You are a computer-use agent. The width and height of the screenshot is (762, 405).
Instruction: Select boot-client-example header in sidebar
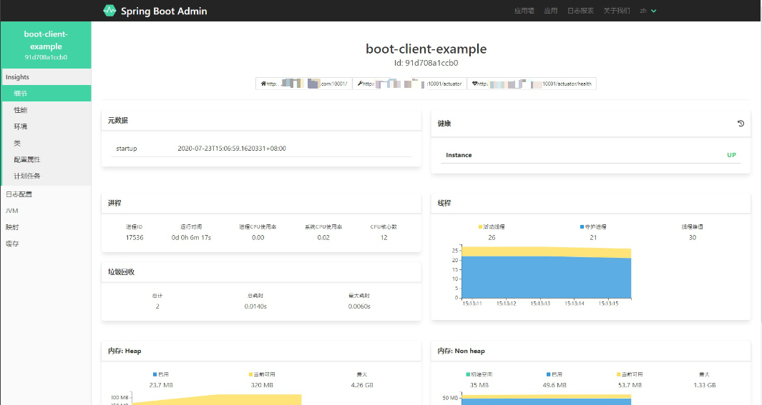(47, 44)
